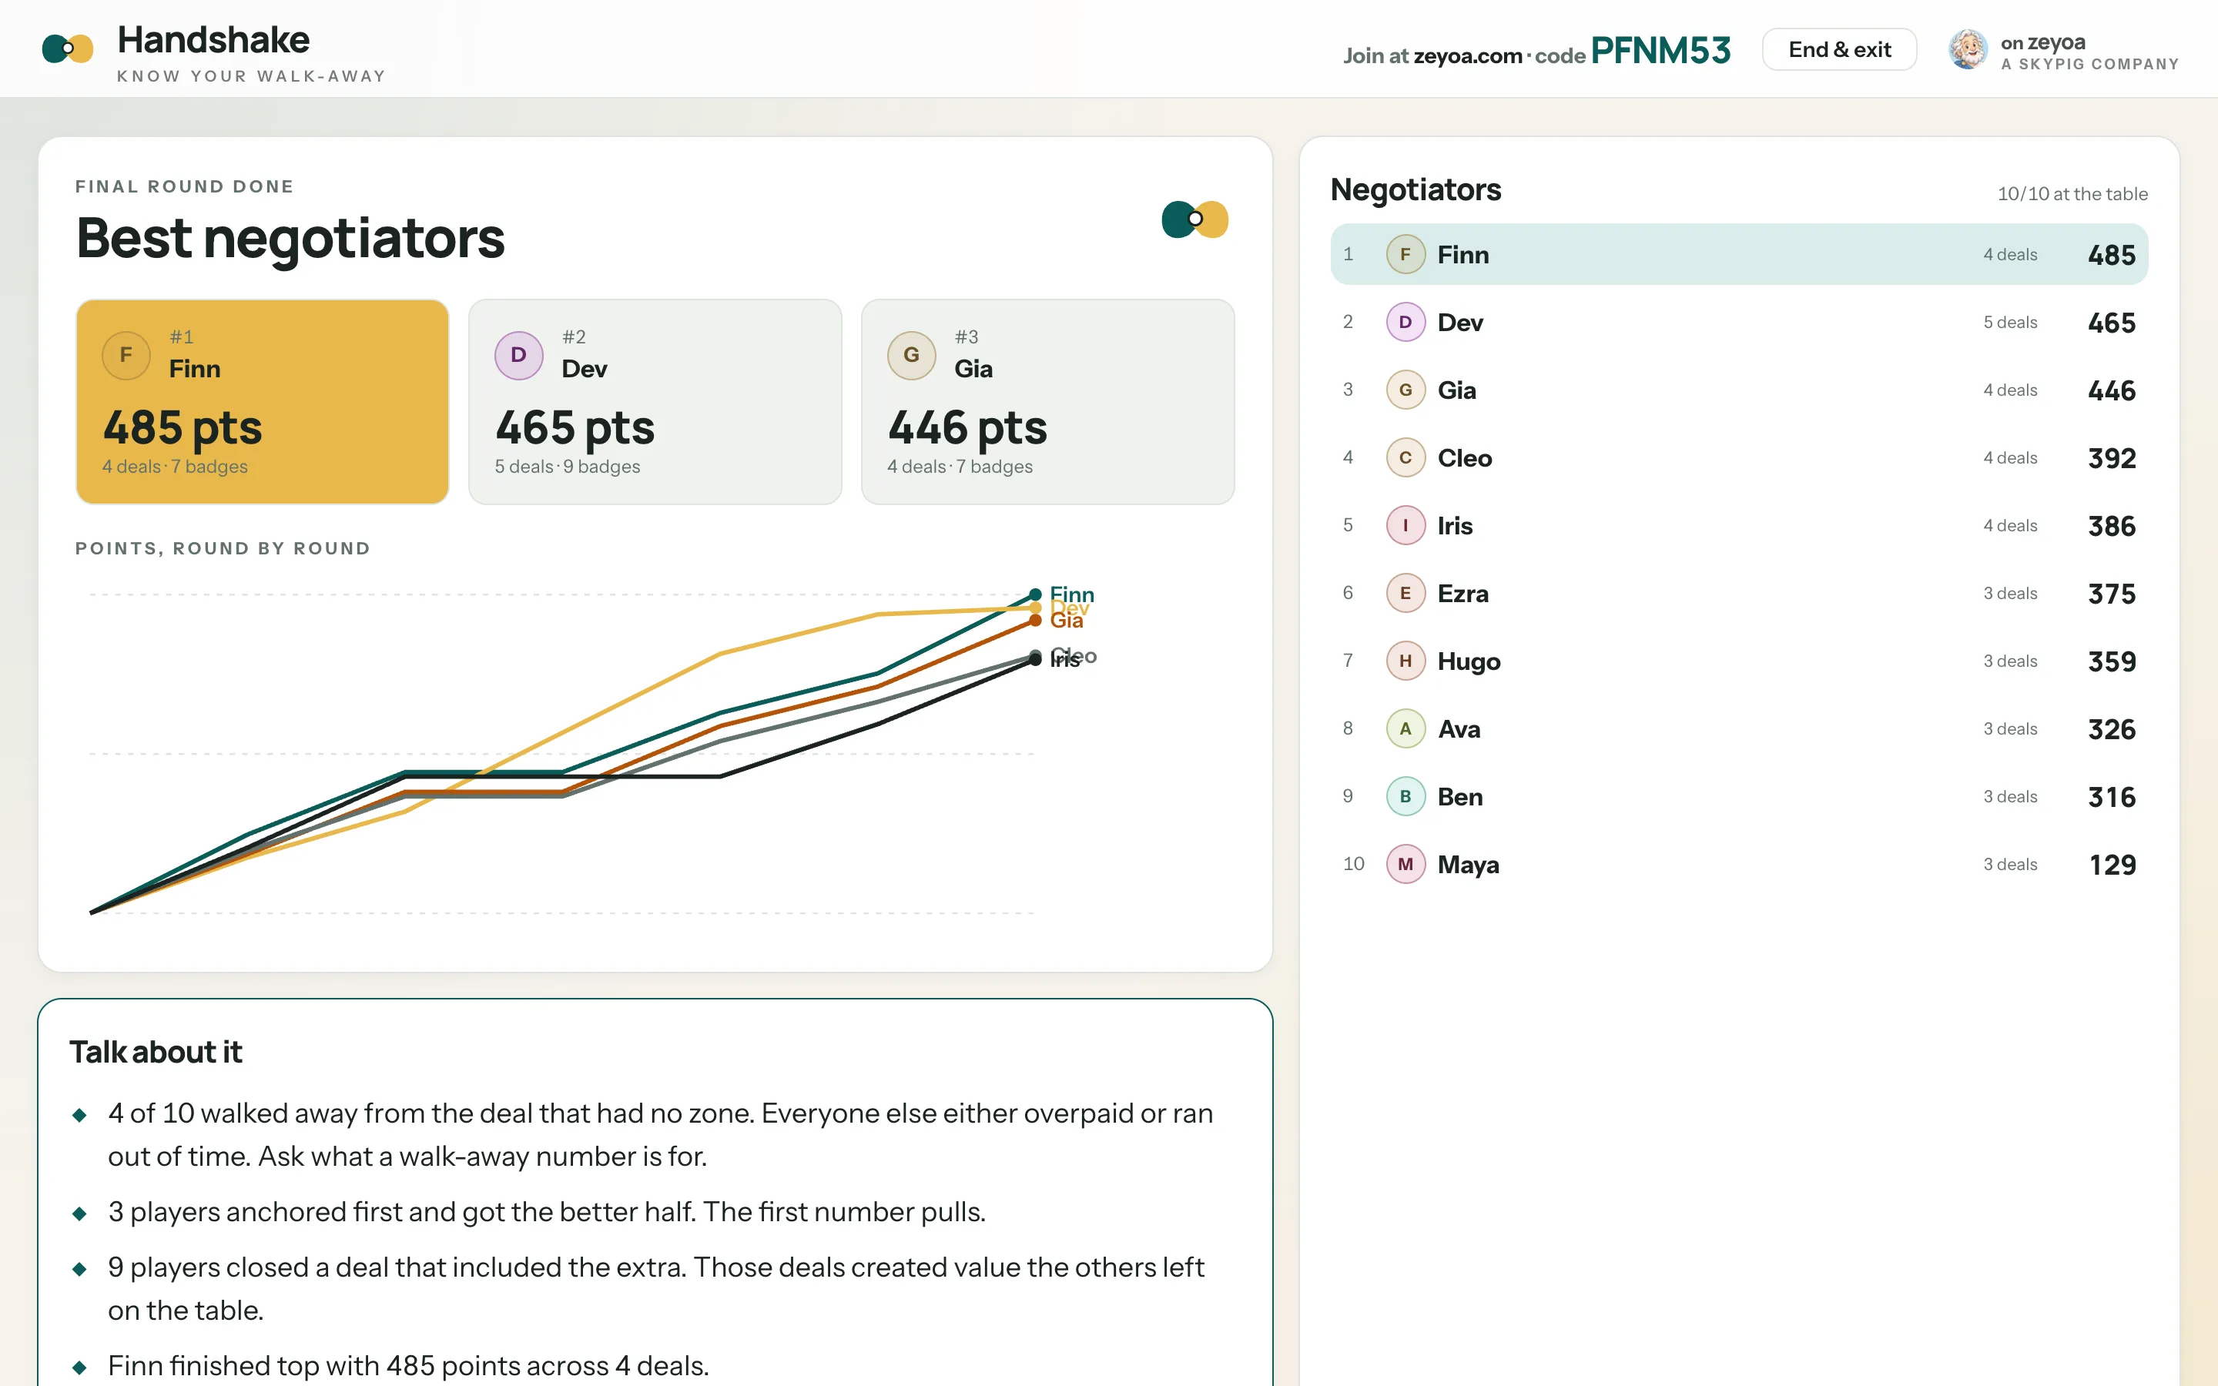Select Cleo's row in Negotiators list

[1739, 457]
